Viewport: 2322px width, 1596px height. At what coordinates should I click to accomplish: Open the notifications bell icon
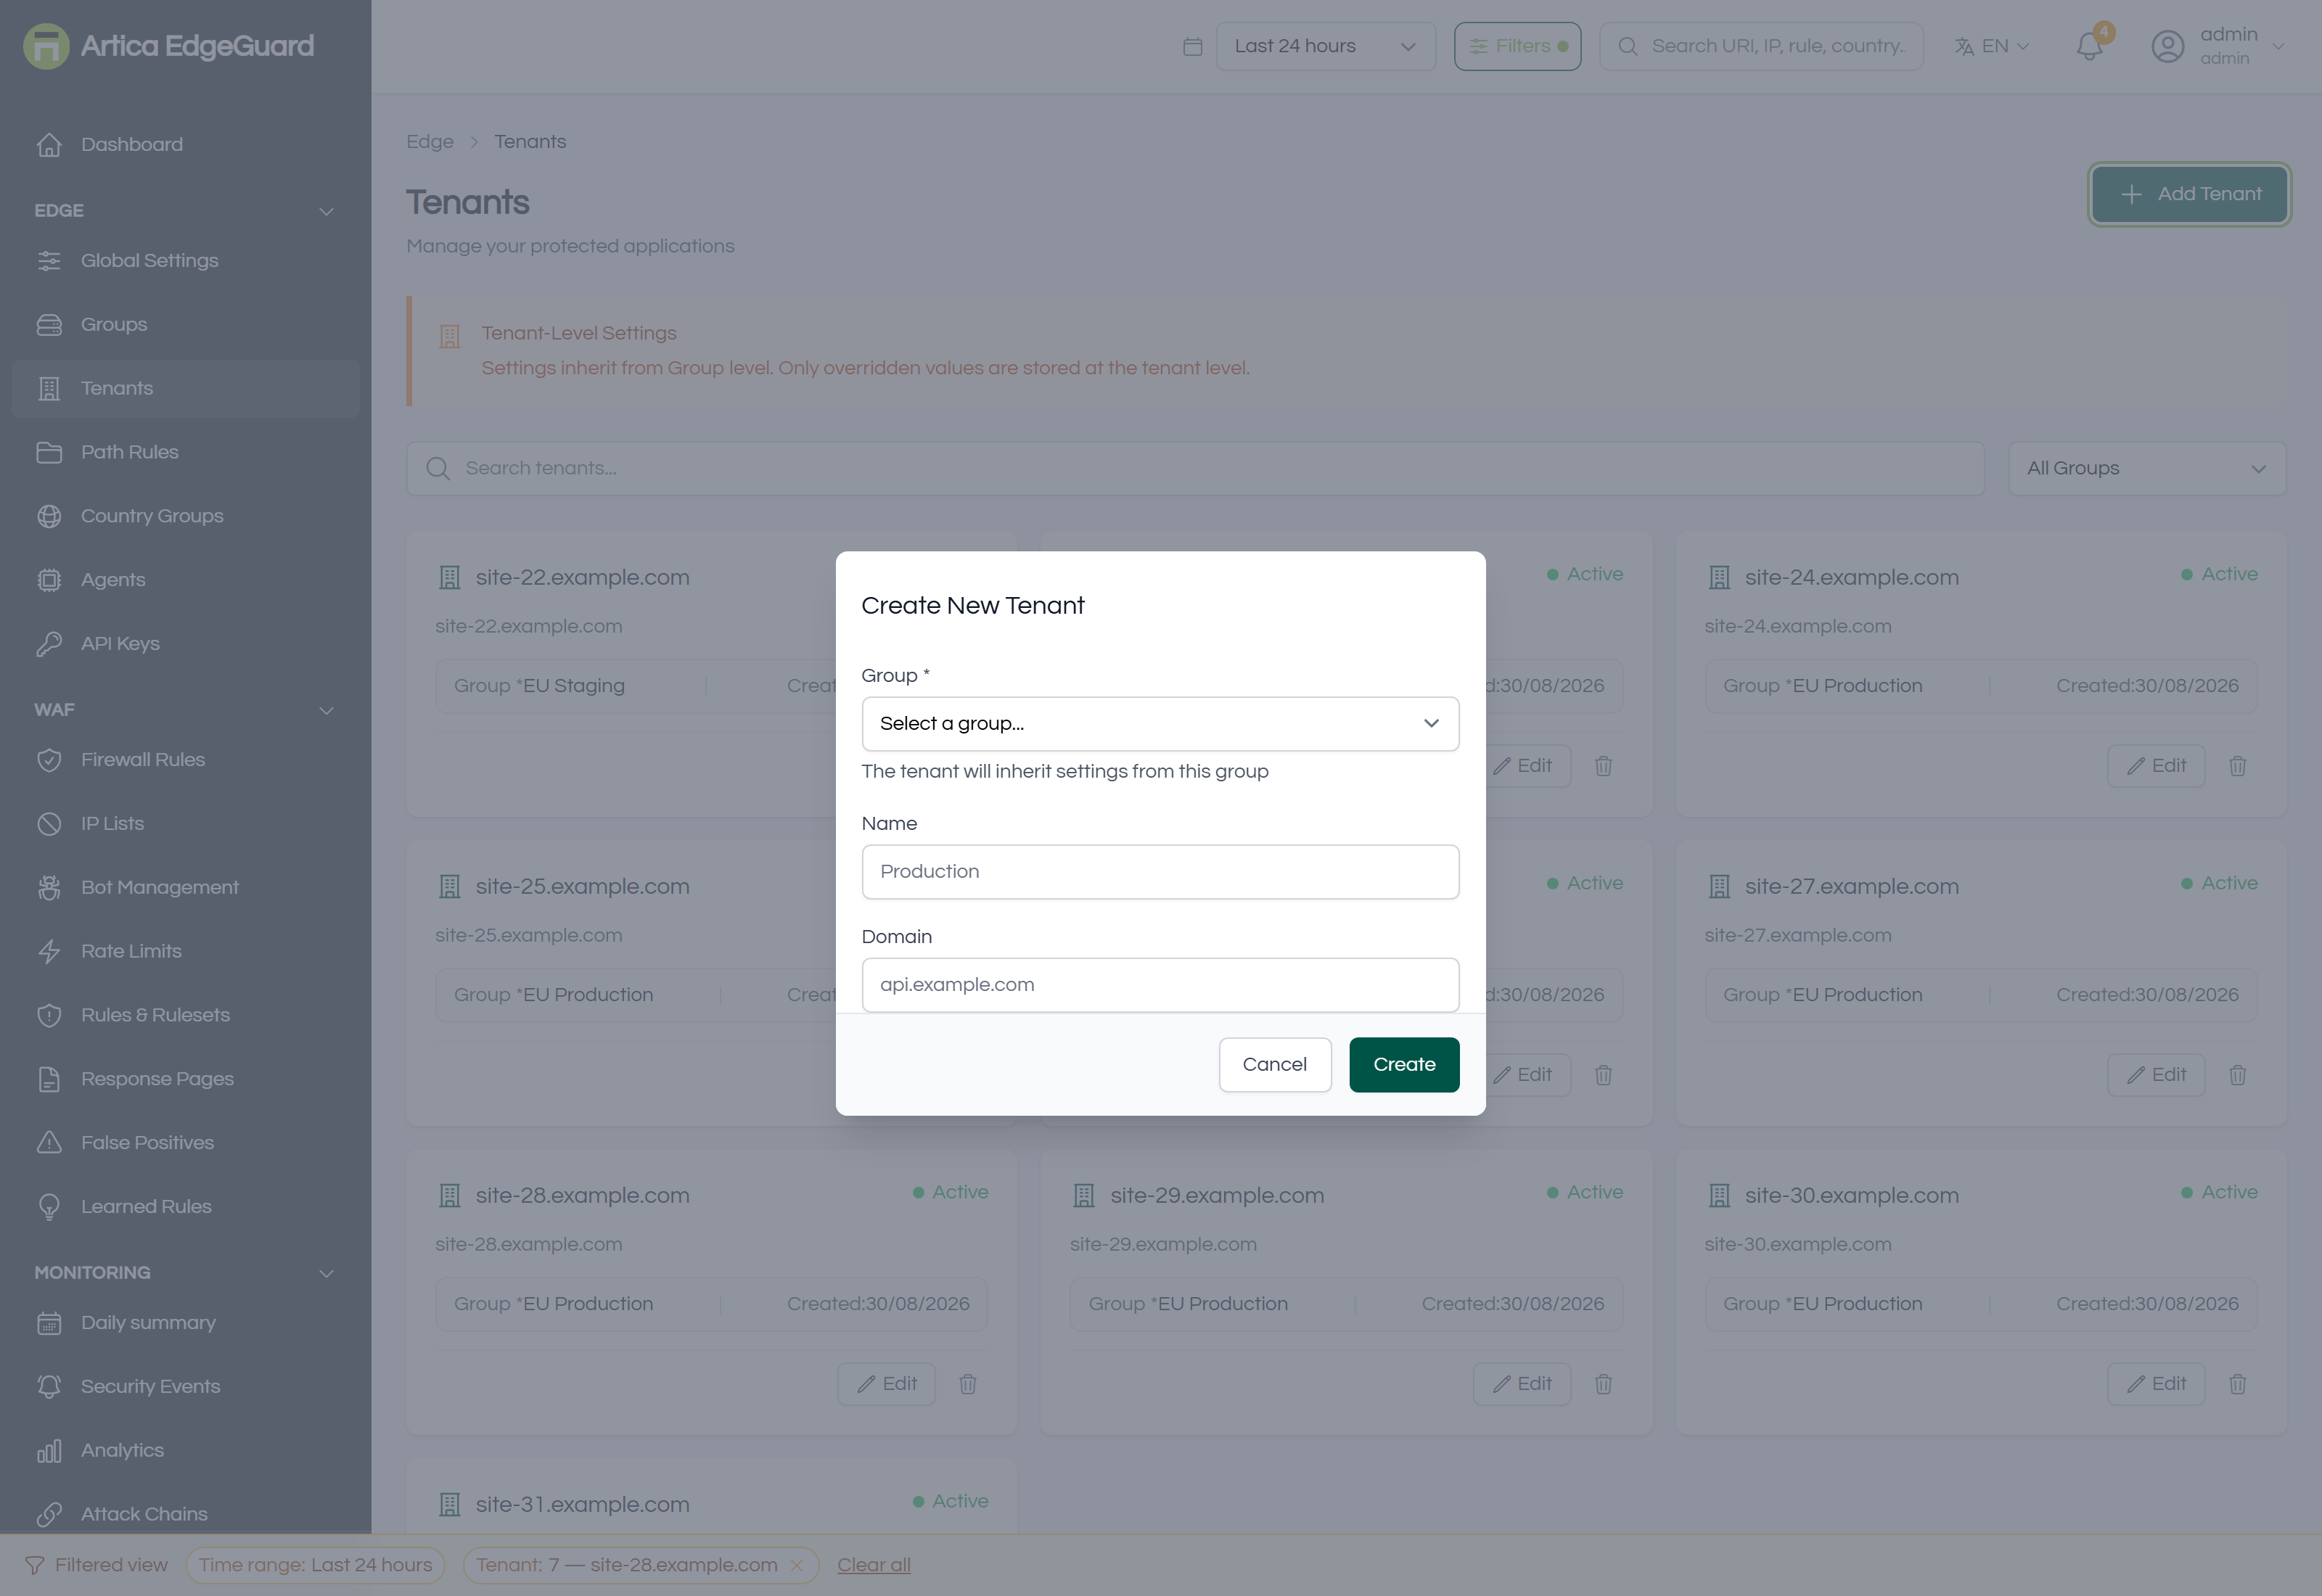coord(2088,46)
